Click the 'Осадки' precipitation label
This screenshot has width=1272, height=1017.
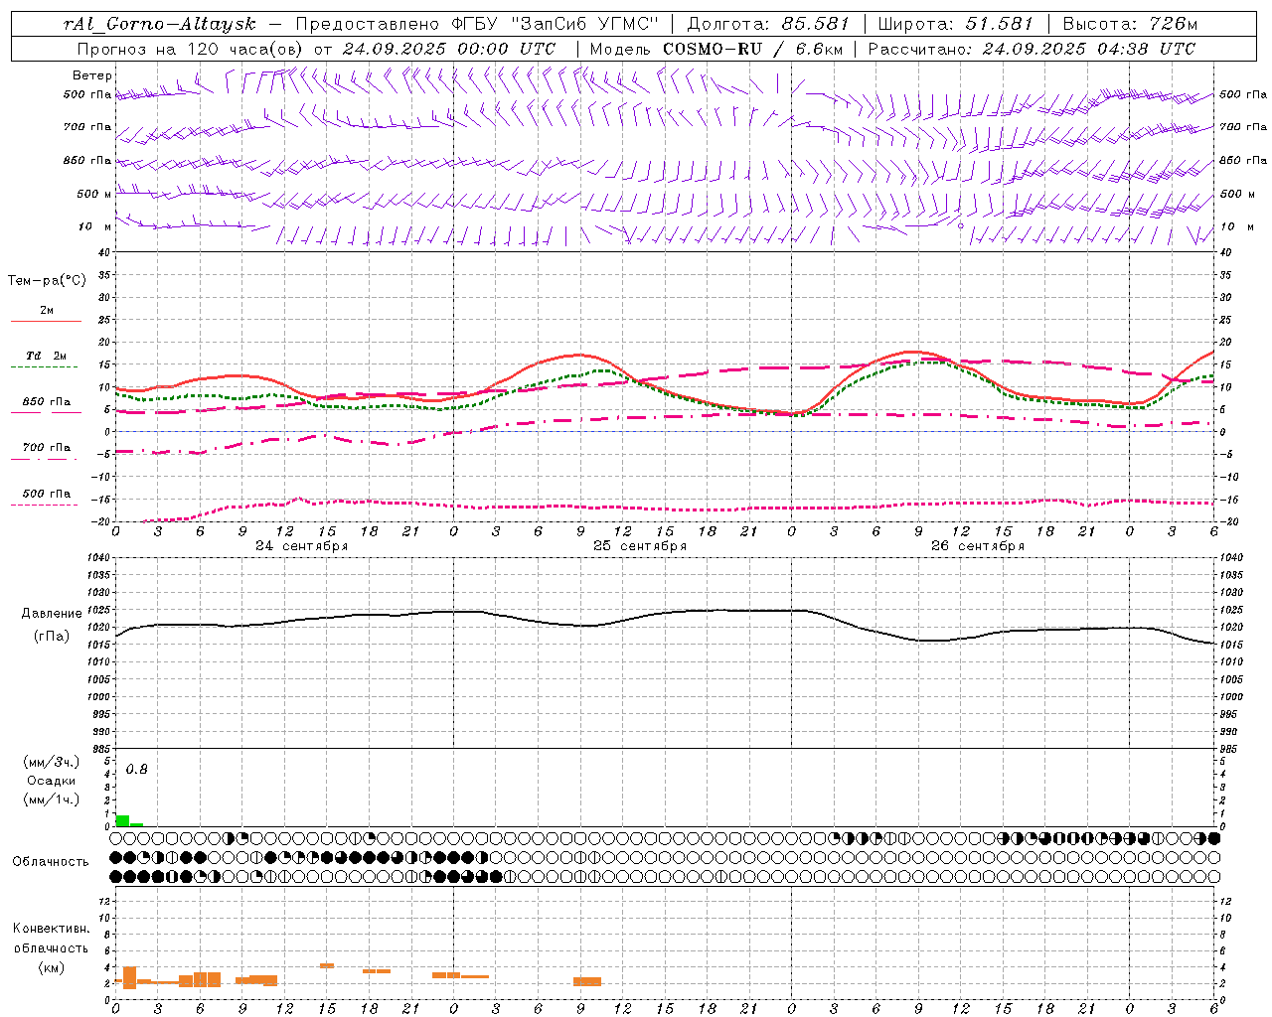(x=52, y=781)
